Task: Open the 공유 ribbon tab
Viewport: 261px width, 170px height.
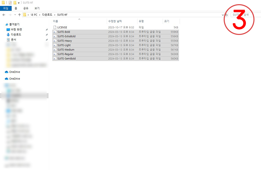Action: coord(26,8)
